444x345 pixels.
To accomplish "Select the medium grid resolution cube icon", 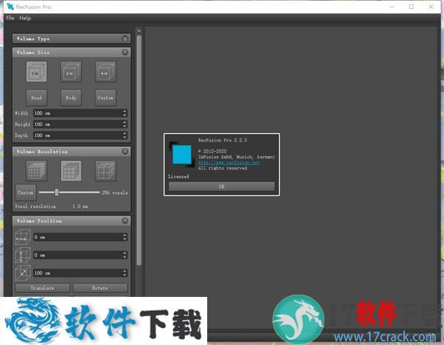I will point(71,171).
